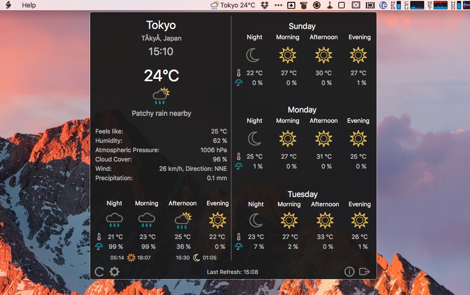The image size is (470, 295).
Task: Click today's Morning rain cloud icon
Action: [x=147, y=220]
